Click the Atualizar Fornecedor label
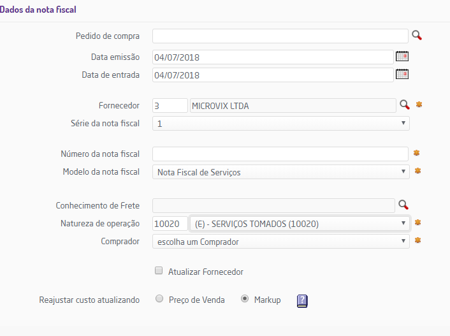 (x=205, y=272)
